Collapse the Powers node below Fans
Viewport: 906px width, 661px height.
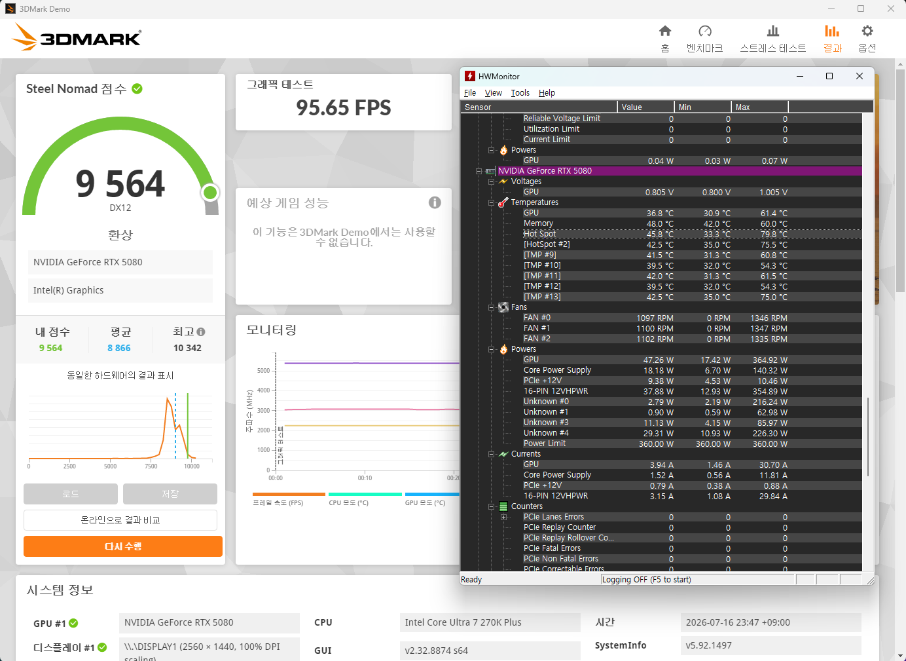(491, 349)
